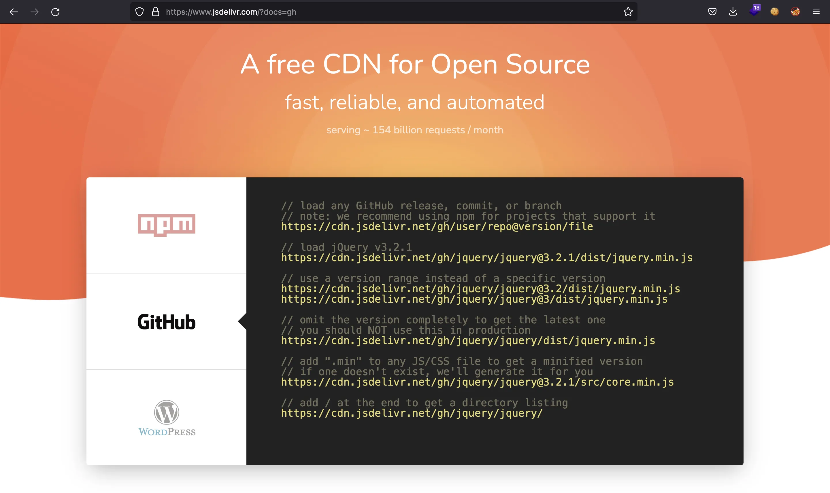Click the gh/user/repo@version/file URL
This screenshot has width=830, height=493.
coord(437,227)
